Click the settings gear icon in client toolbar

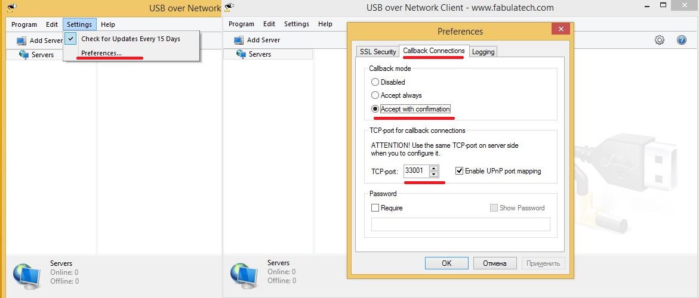pyautogui.click(x=660, y=40)
